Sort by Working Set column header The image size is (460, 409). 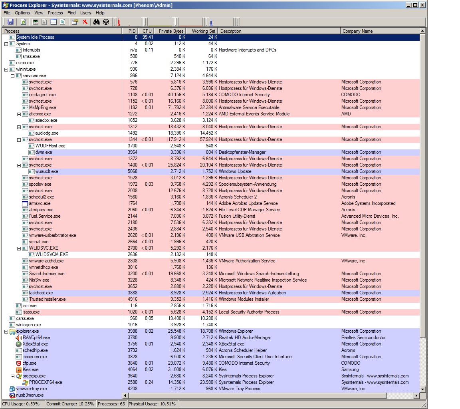202,31
